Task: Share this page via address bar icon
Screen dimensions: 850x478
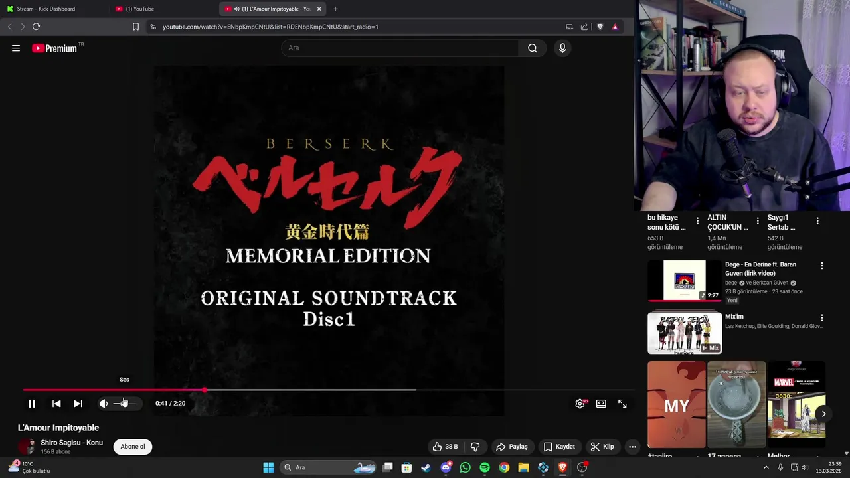Action: click(x=584, y=27)
